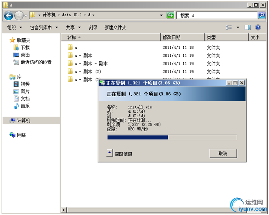Viewport: 269px width, 215px height.
Task: Click the 1,227 (2.25 GB) remaining items value
Action: [x=144, y=124]
